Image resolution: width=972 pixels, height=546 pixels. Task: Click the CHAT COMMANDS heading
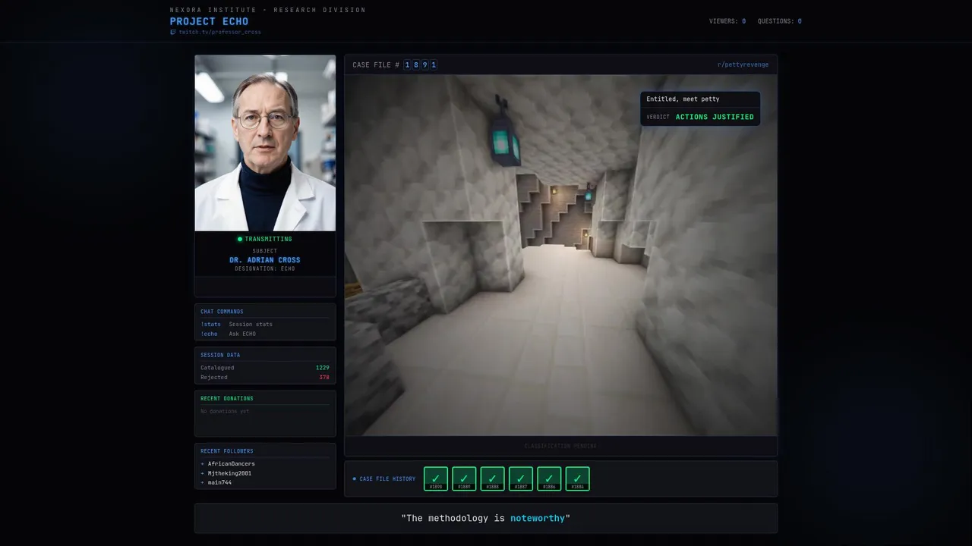click(x=222, y=312)
